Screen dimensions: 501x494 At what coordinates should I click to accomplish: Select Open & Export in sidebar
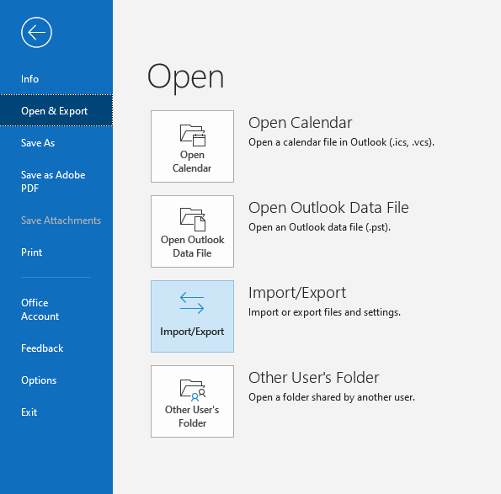click(x=56, y=110)
